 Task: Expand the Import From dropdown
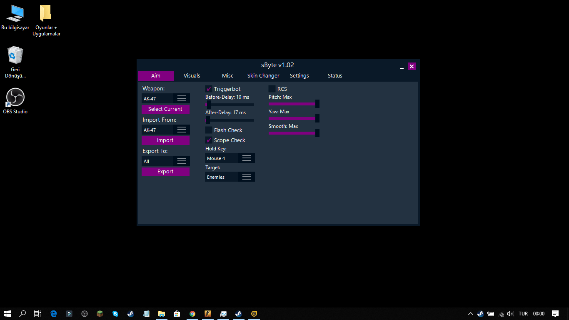(166, 130)
